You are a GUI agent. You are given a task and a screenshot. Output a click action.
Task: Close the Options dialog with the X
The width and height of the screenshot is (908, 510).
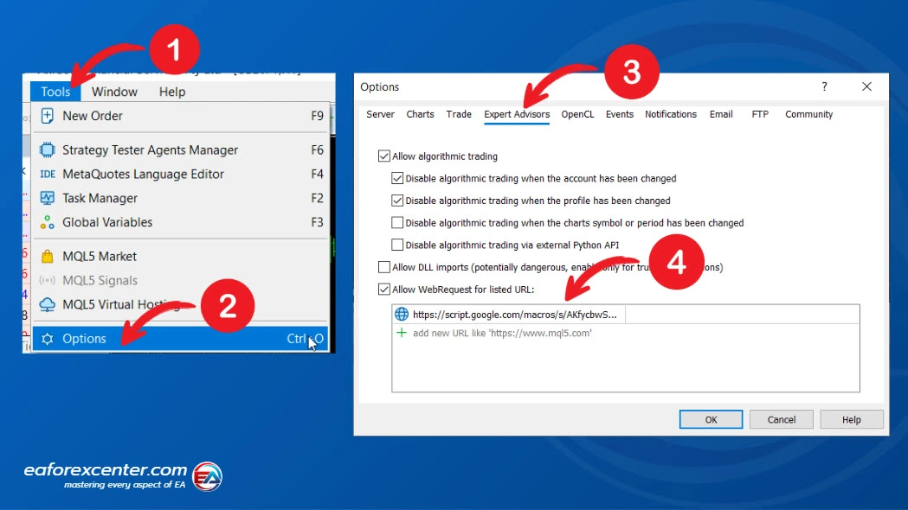866,86
